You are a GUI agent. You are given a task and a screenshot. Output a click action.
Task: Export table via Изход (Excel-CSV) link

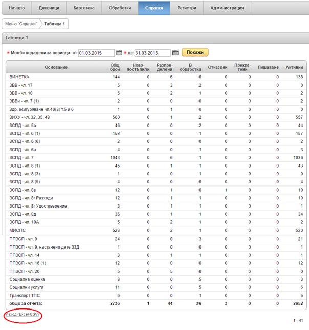coord(21,314)
